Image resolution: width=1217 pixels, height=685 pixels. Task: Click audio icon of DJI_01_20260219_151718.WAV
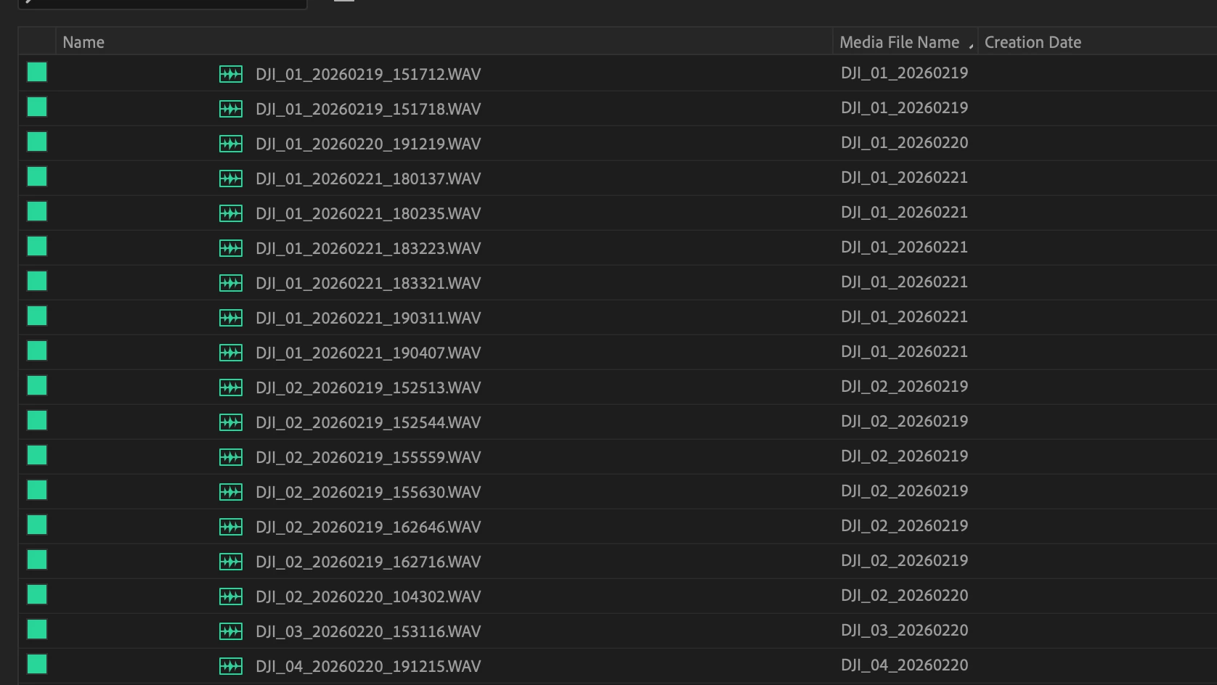[x=231, y=109]
